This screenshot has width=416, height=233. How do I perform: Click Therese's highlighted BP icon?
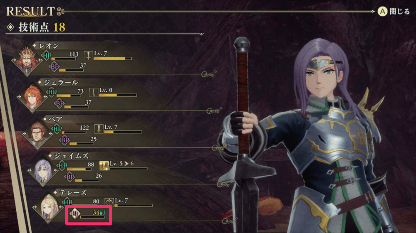point(75,213)
